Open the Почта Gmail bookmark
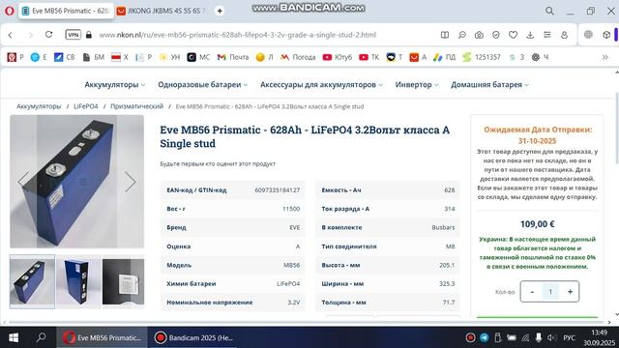The image size is (619, 348). pos(233,57)
